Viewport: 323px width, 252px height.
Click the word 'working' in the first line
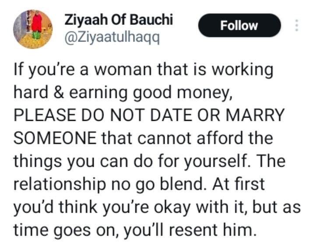[x=242, y=70]
